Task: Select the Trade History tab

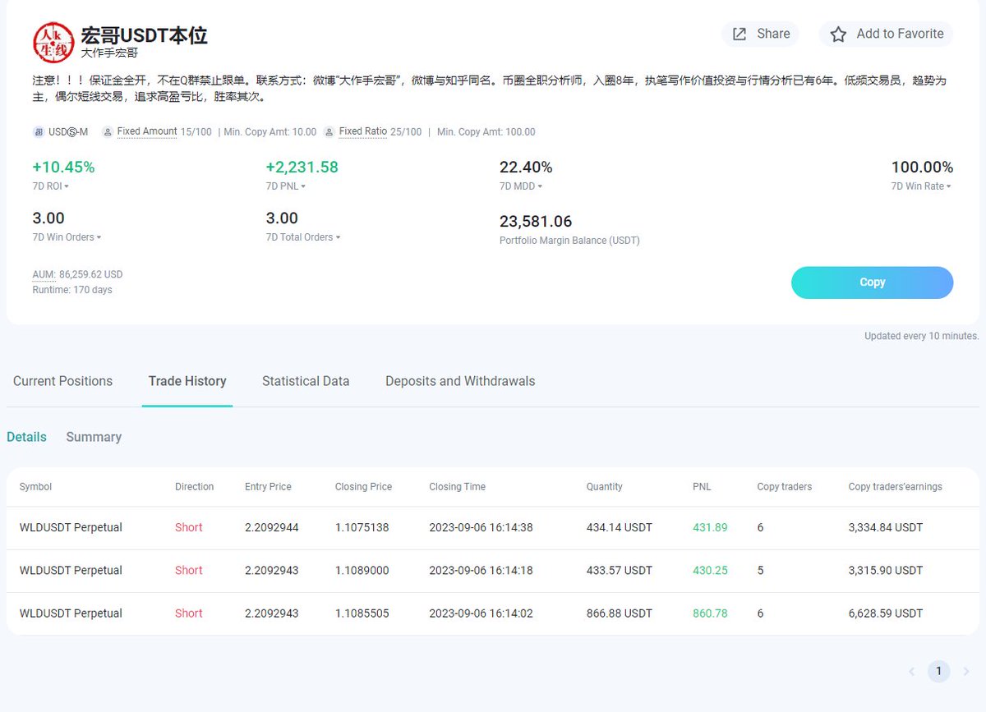Action: point(187,381)
